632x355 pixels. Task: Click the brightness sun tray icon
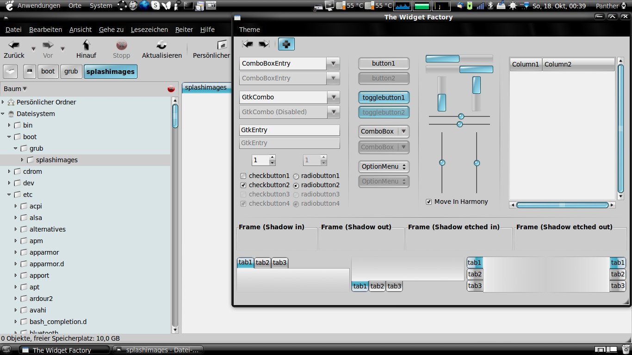point(513,6)
